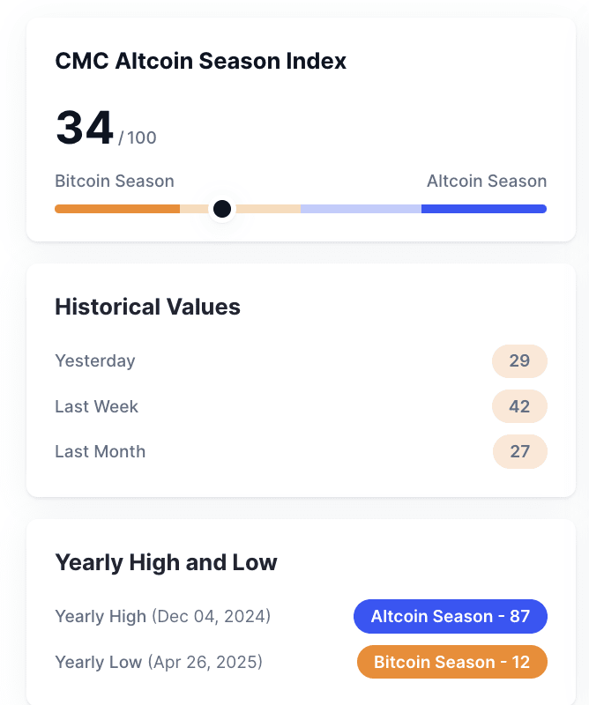589x705 pixels.
Task: Click the black slider knob on index bar
Action: tap(222, 209)
